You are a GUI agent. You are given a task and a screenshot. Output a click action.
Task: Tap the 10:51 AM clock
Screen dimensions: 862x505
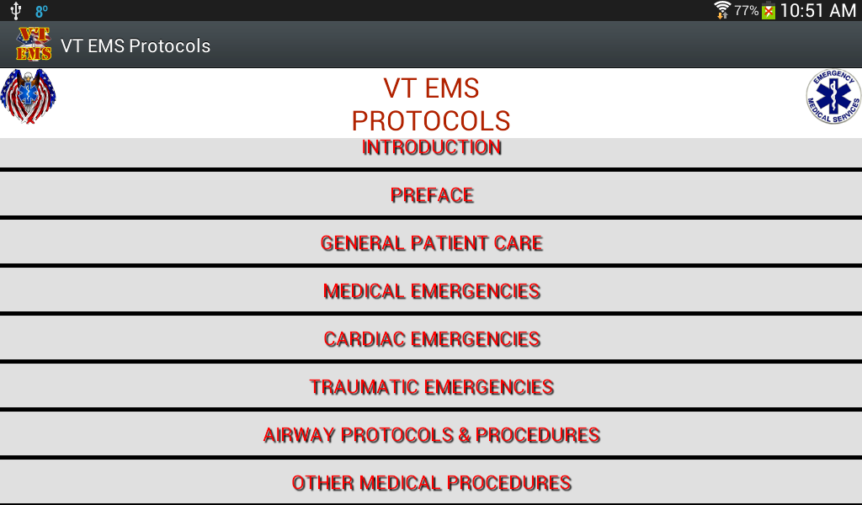(x=818, y=10)
